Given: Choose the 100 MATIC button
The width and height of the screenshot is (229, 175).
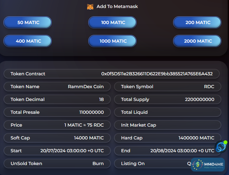Looking at the screenshot, I should (112, 22).
